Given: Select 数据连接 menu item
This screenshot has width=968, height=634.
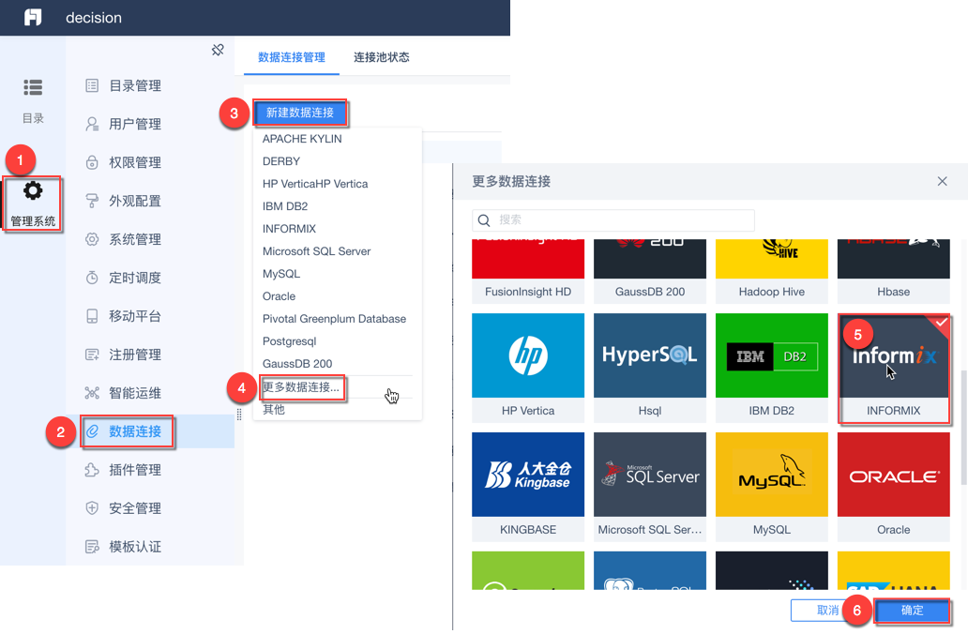Looking at the screenshot, I should (x=134, y=430).
